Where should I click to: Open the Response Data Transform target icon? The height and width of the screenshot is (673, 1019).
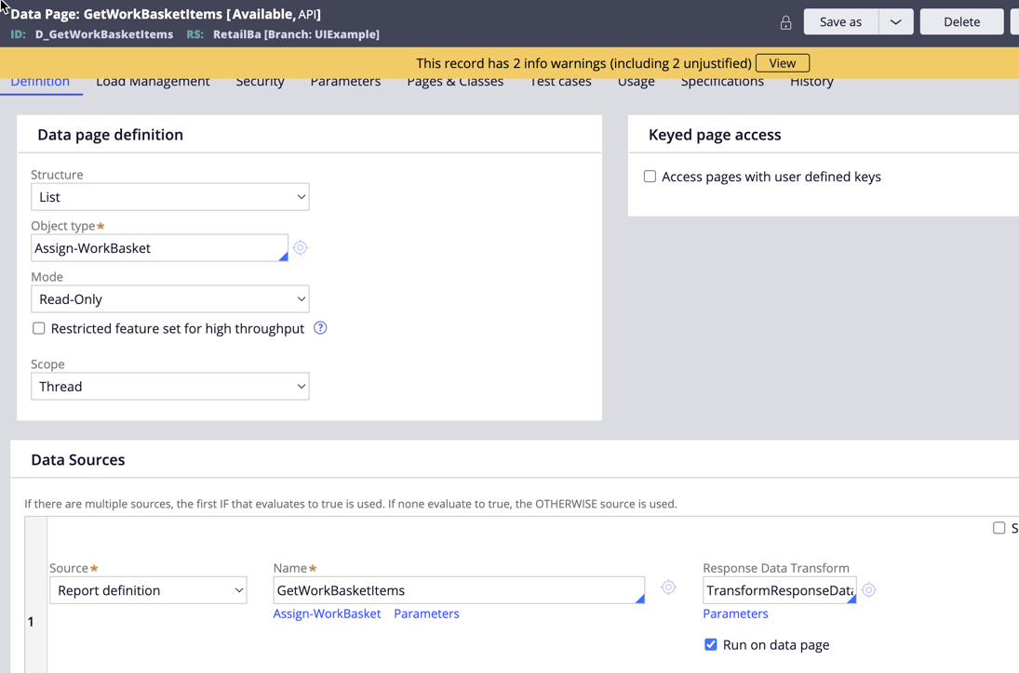(x=868, y=590)
